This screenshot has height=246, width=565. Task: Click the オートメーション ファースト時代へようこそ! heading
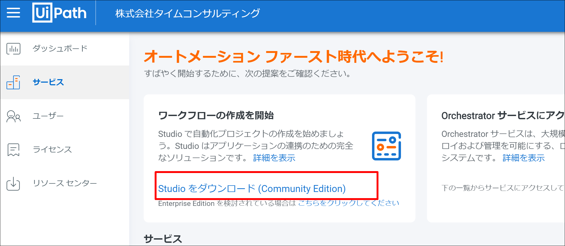tap(294, 57)
